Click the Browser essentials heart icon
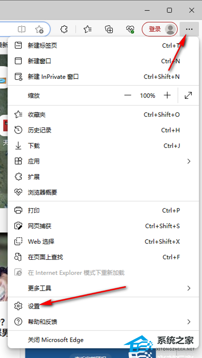Screen dimensions: 202x358 tap(130, 29)
